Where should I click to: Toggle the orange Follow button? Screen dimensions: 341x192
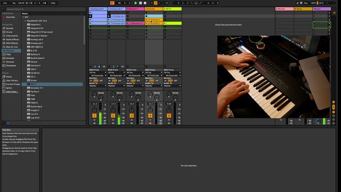112,3
